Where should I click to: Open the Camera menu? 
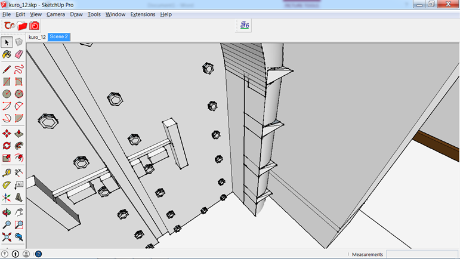click(x=55, y=14)
